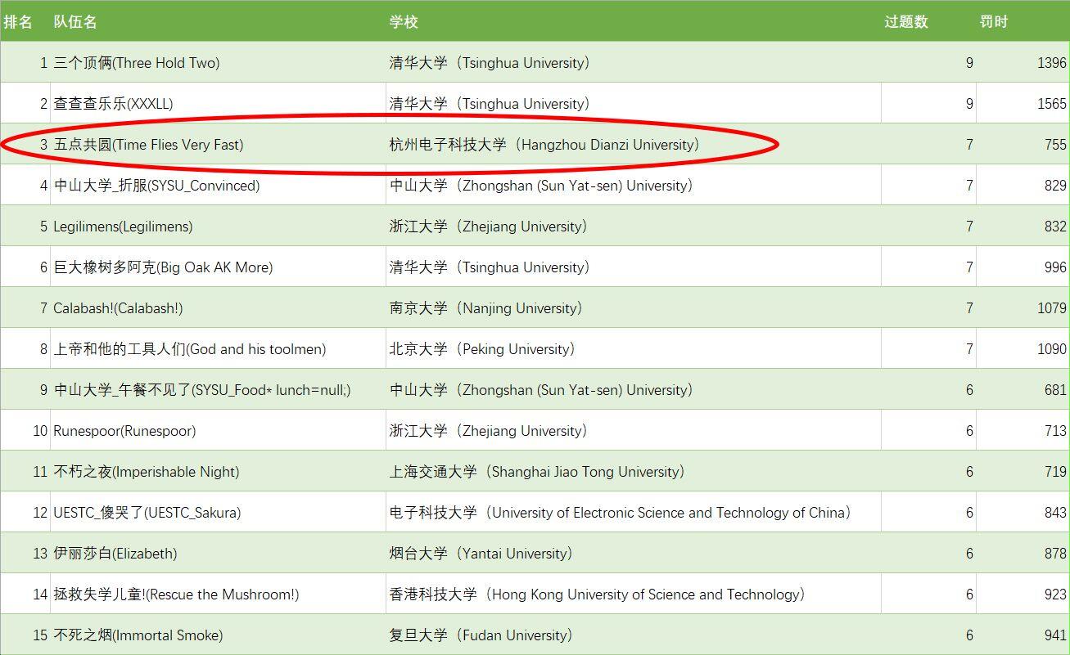Click solved count 9 in Three Hold Two row
This screenshot has width=1070, height=655.
point(969,63)
